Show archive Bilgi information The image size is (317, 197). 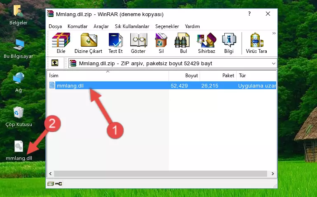pyautogui.click(x=229, y=43)
